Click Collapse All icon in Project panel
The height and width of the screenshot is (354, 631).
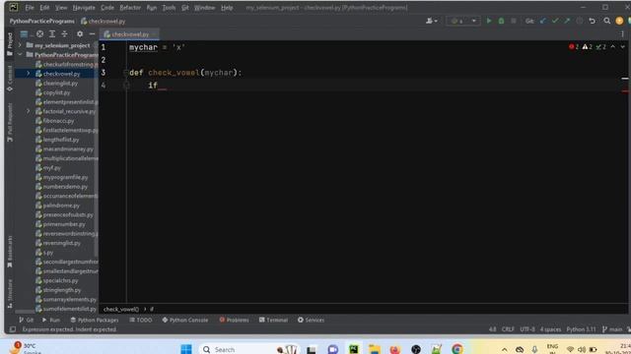pyautogui.click(x=64, y=34)
